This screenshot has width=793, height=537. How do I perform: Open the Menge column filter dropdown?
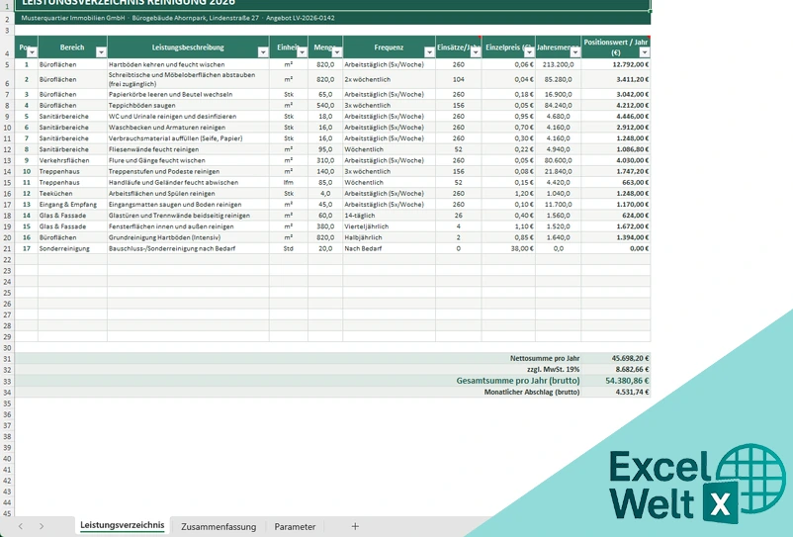[x=337, y=52]
